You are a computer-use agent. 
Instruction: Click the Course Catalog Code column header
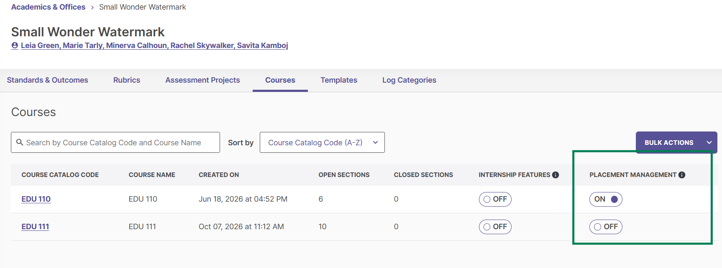point(60,175)
